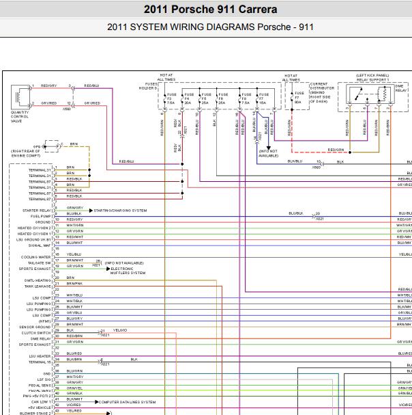The height and width of the screenshot is (415, 412).
Task: Click the 'BLOWER STAGE 2' pin label
Action: (35, 414)
